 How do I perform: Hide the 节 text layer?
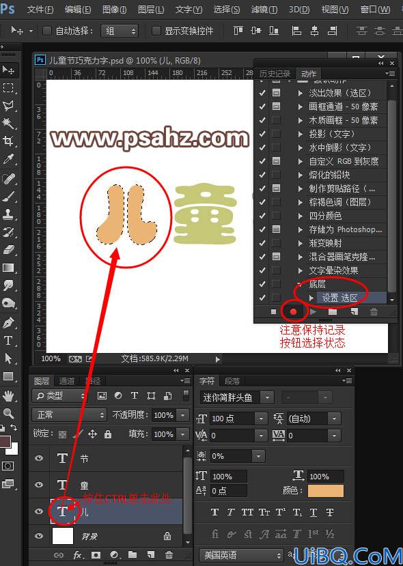coord(39,457)
